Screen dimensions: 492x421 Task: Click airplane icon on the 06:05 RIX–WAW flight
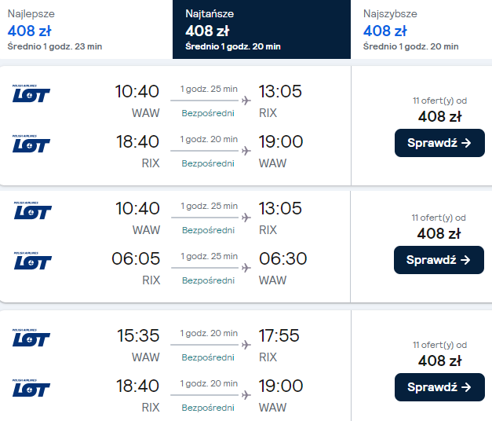(246, 268)
